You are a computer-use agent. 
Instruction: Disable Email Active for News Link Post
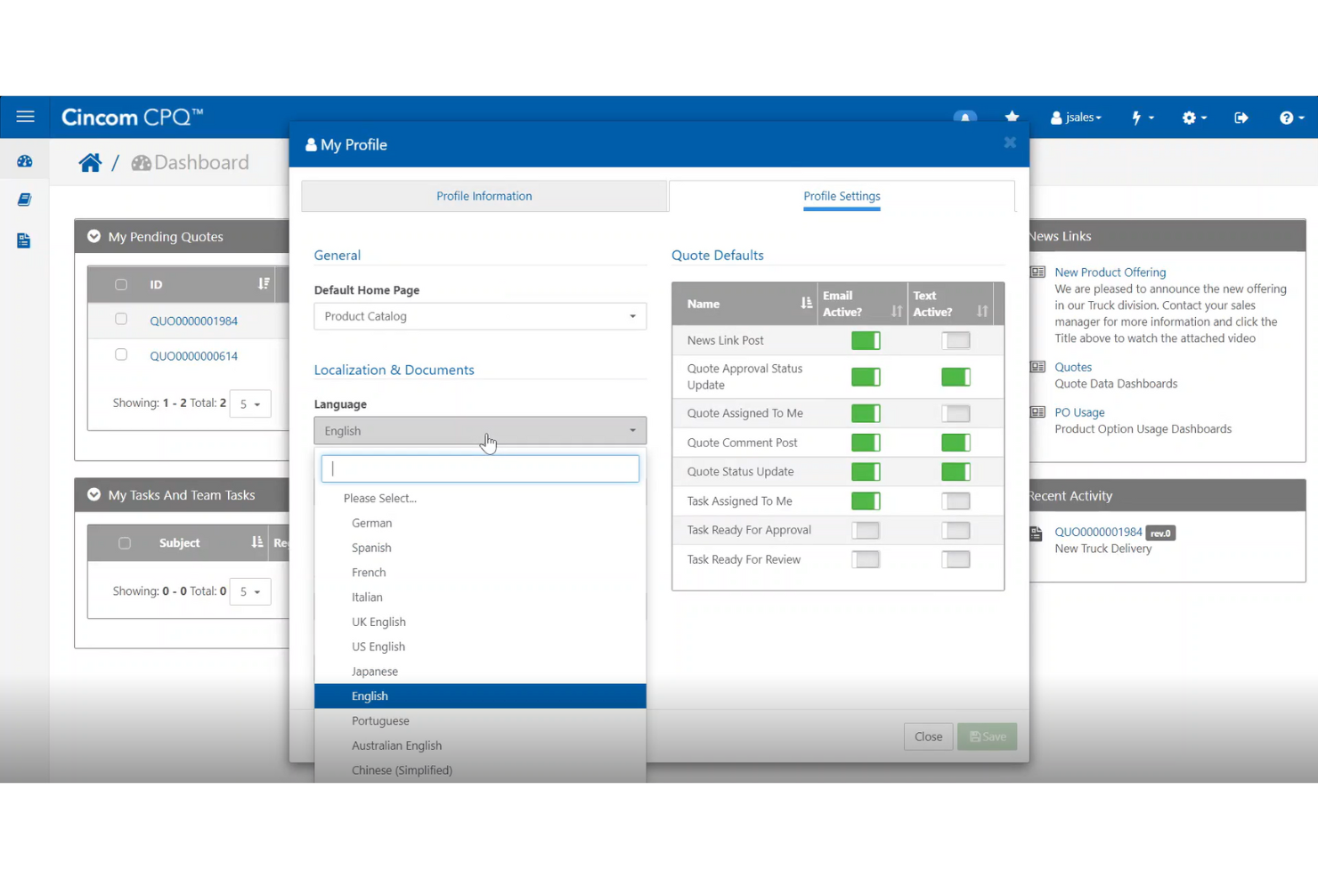pyautogui.click(x=865, y=340)
